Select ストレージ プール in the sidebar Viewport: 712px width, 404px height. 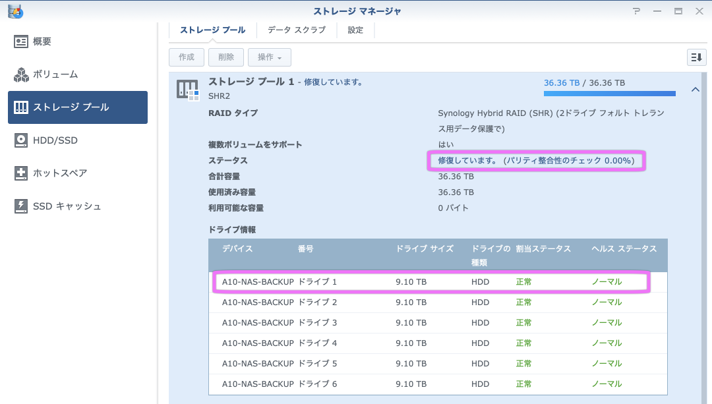(78, 107)
